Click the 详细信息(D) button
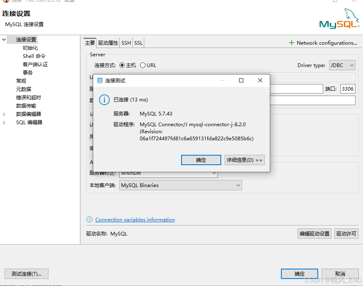The image size is (363, 286). (x=244, y=160)
